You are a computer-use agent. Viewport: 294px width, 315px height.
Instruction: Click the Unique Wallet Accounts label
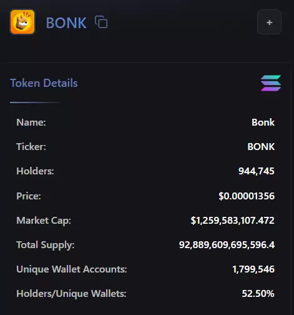[x=72, y=269]
